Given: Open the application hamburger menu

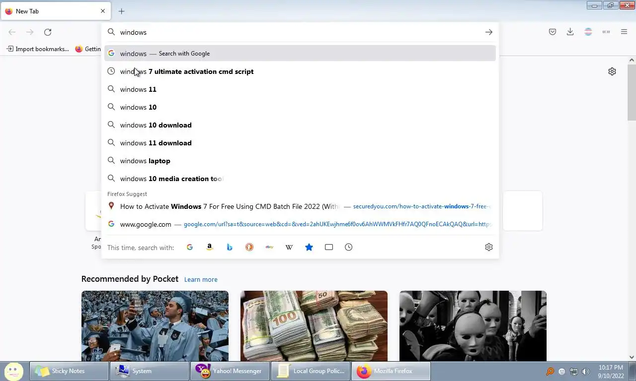Looking at the screenshot, I should pyautogui.click(x=624, y=32).
